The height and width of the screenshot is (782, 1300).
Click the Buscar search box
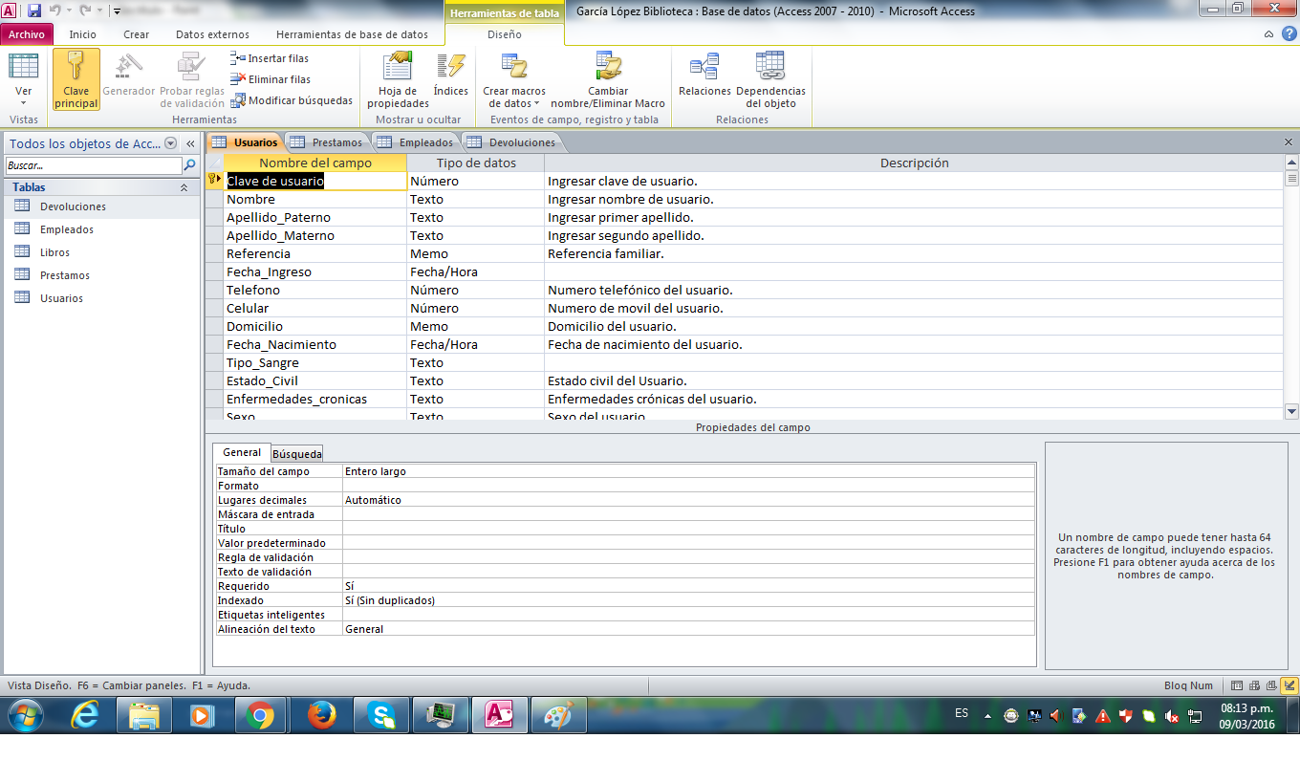[x=93, y=165]
